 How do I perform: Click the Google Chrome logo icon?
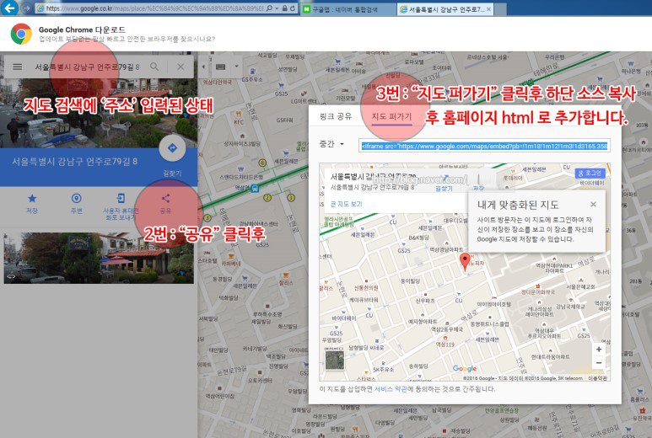pyautogui.click(x=21, y=34)
